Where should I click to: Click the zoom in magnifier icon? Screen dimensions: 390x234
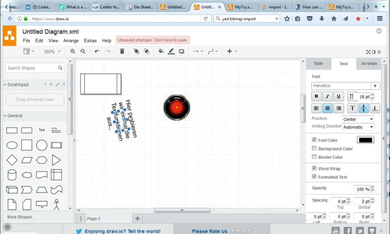click(73, 51)
